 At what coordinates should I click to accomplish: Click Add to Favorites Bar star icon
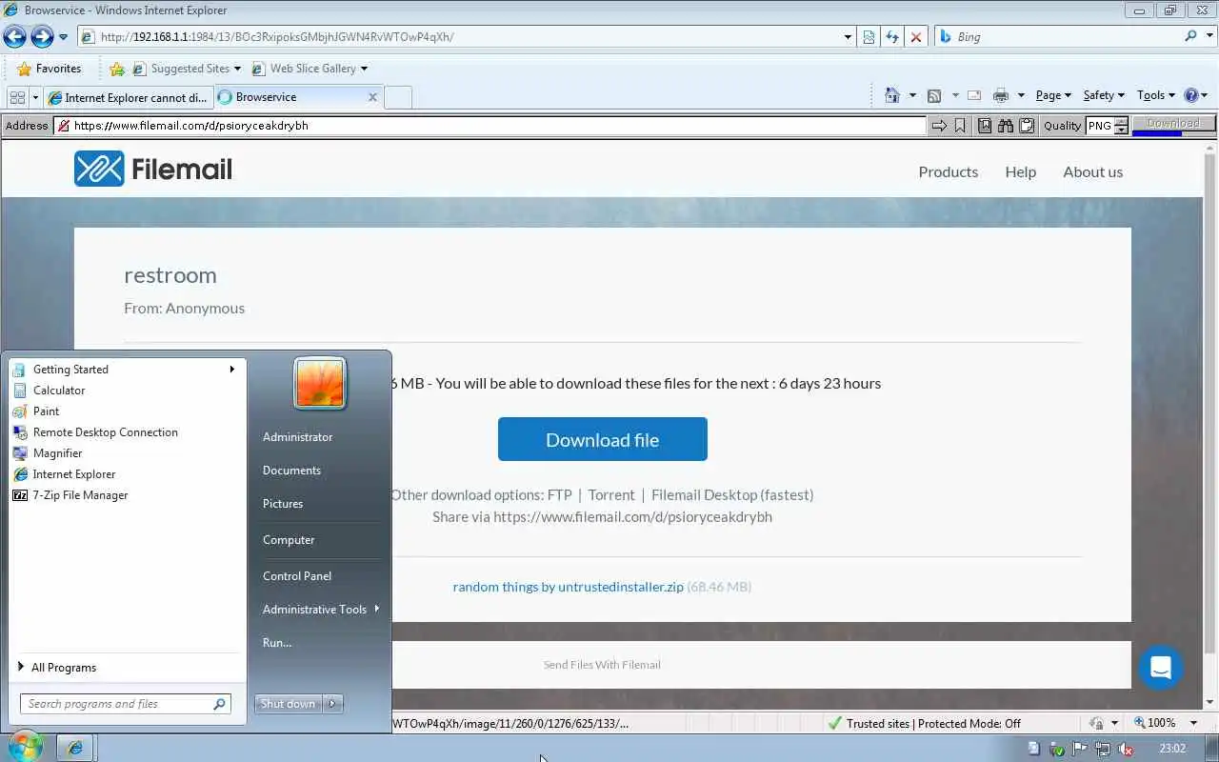[x=117, y=69]
